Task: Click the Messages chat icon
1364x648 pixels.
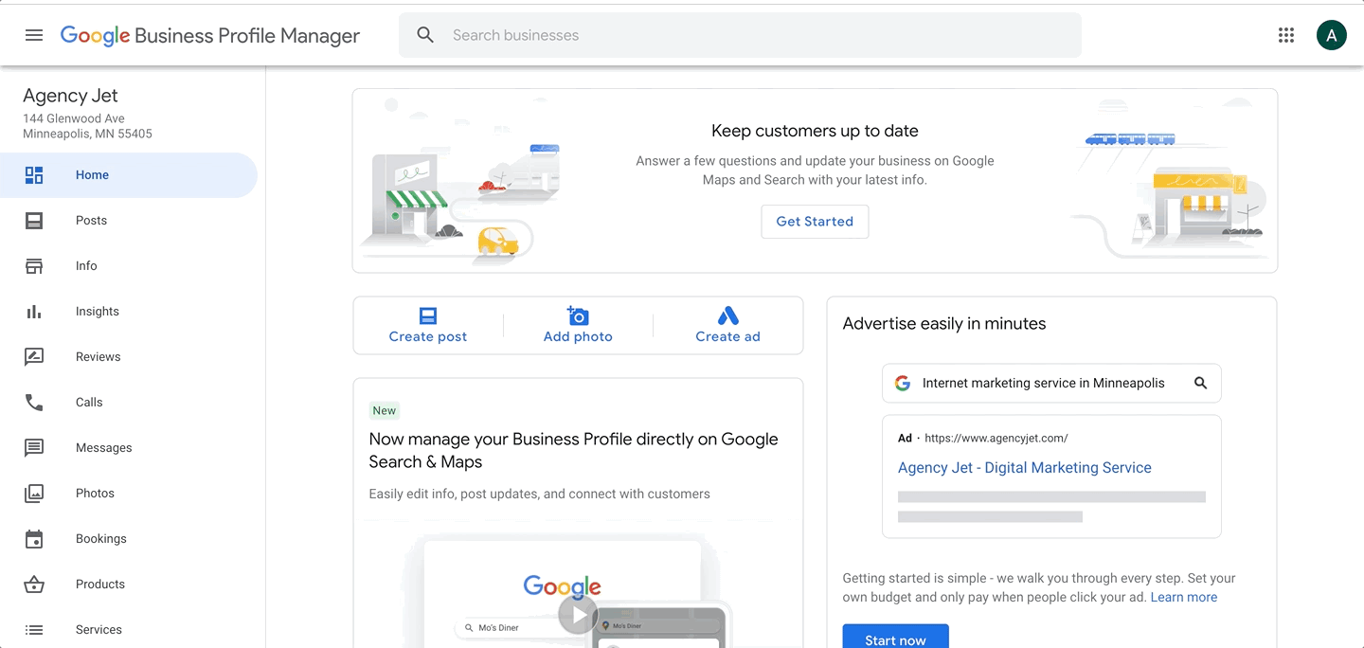Action: (x=34, y=448)
